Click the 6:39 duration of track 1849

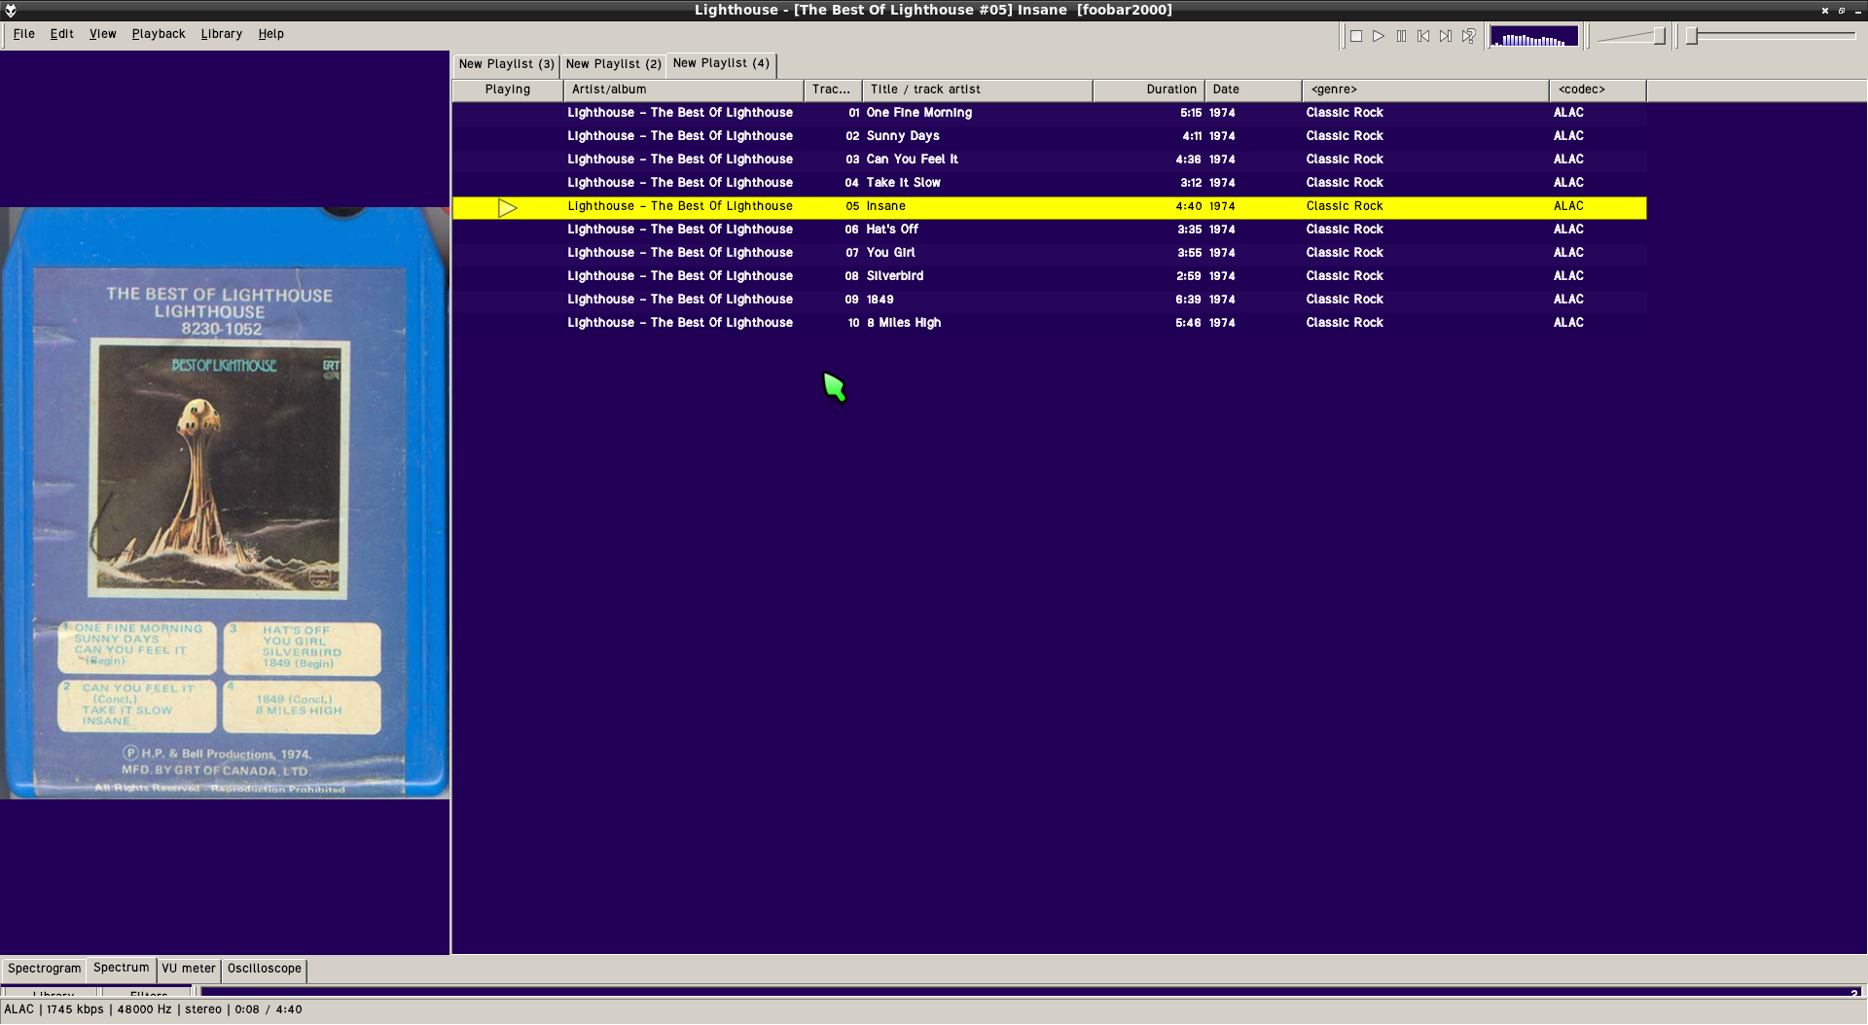(1188, 300)
